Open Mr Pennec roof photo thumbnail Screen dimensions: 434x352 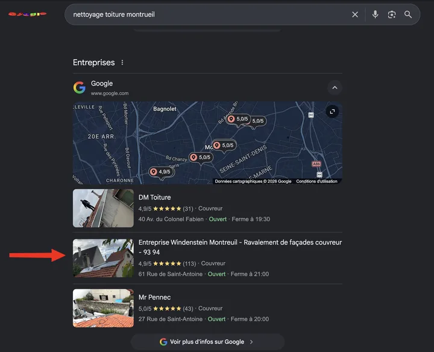(103, 308)
